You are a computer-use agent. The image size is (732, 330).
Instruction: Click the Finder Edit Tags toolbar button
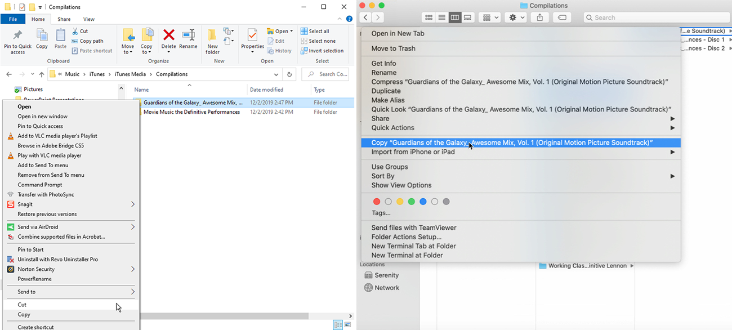(562, 17)
